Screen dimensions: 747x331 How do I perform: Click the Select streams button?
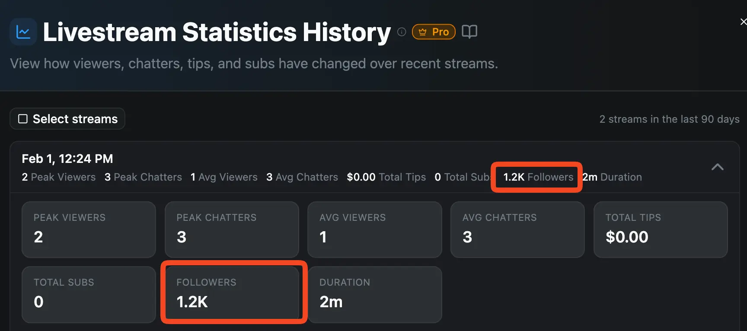click(x=67, y=118)
